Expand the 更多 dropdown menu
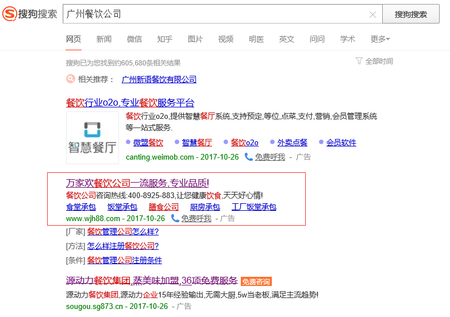Viewport: 450px width, 317px height. click(380, 39)
